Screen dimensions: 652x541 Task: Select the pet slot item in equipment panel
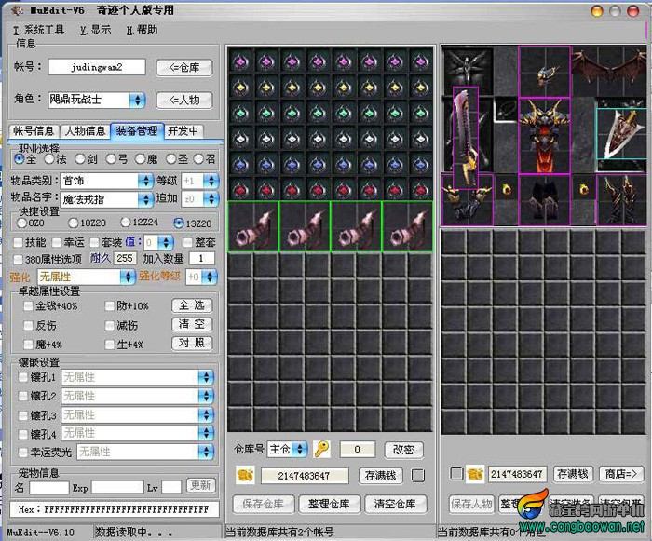pos(469,71)
